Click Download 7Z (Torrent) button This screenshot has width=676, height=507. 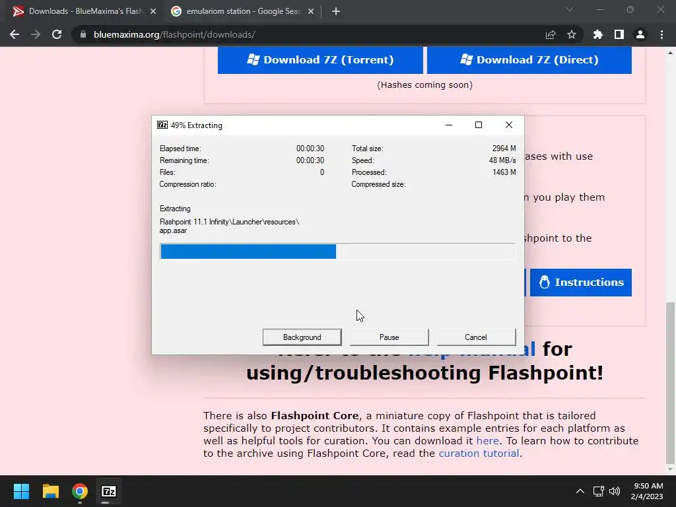tap(320, 59)
